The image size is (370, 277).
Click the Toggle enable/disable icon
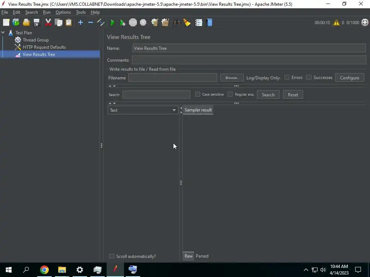tap(101, 23)
